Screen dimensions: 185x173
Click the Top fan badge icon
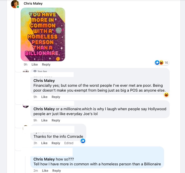(x=35, y=71)
